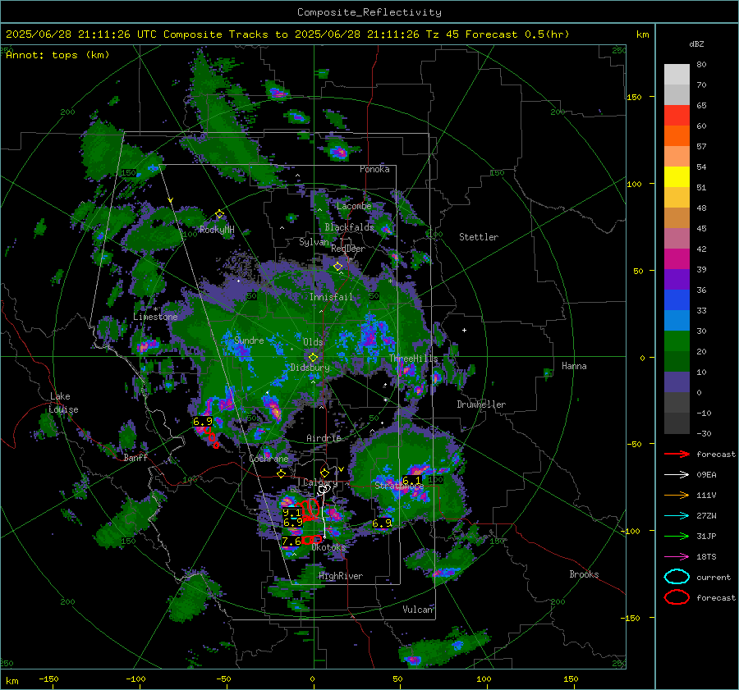Click the Lacombe city label
Image resolution: width=739 pixels, height=690 pixels.
pyautogui.click(x=354, y=206)
